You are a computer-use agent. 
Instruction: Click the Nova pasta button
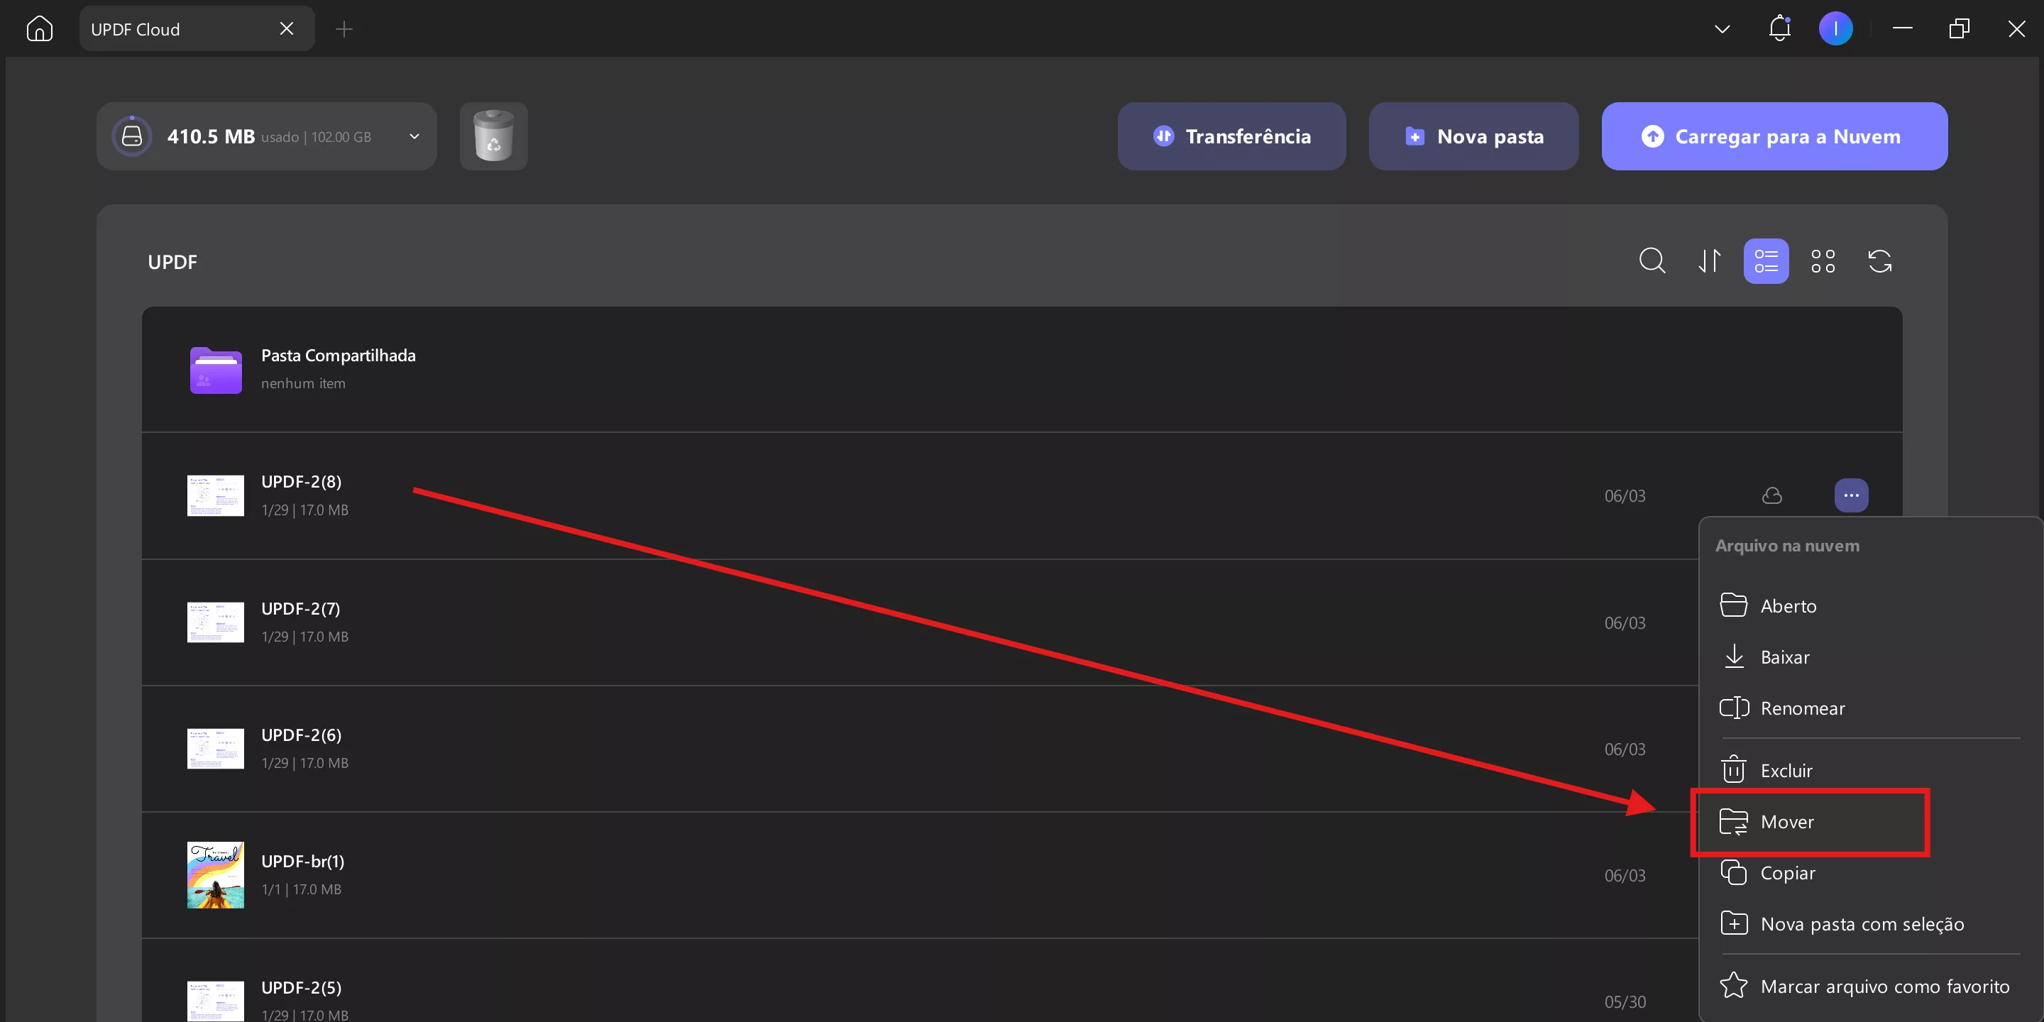(x=1473, y=136)
